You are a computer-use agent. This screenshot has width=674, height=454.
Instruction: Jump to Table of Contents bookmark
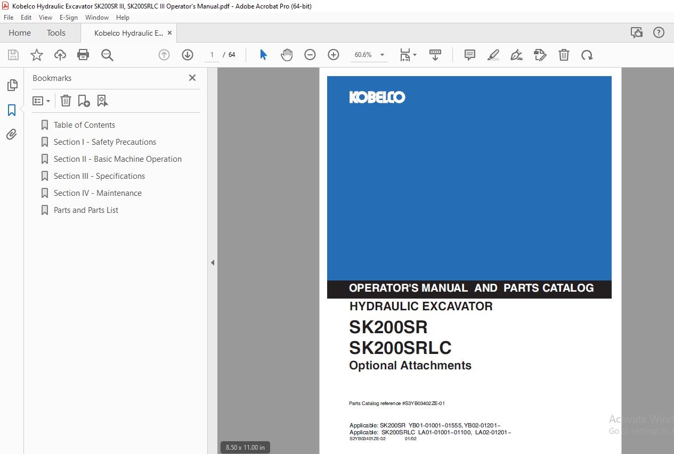(x=84, y=125)
